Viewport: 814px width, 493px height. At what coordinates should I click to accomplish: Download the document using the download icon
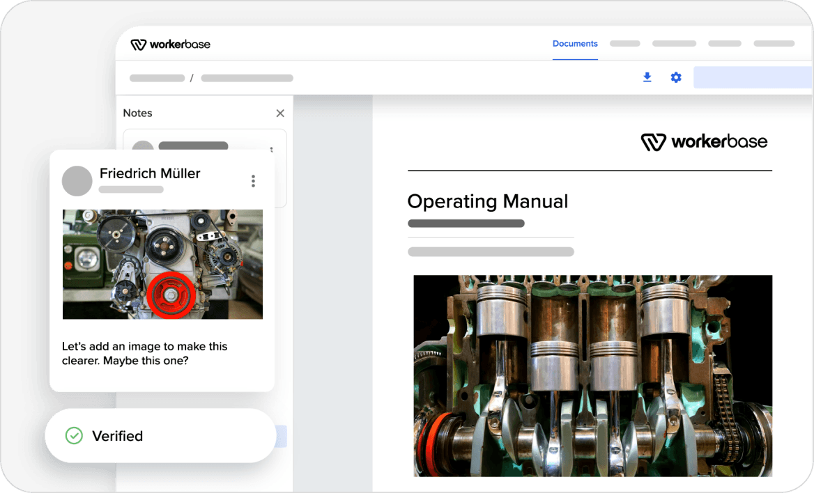click(x=647, y=77)
